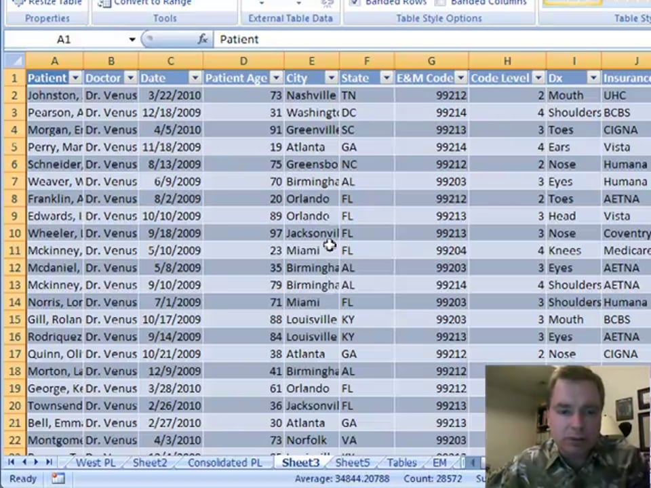Switch to the Sheet2 tab
Screen dimensions: 651x488
pyautogui.click(x=150, y=463)
